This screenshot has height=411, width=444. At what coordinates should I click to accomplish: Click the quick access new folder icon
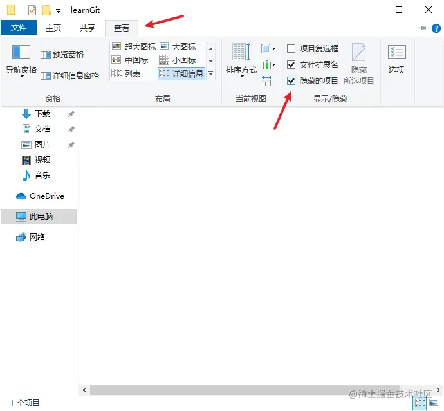tap(46, 10)
